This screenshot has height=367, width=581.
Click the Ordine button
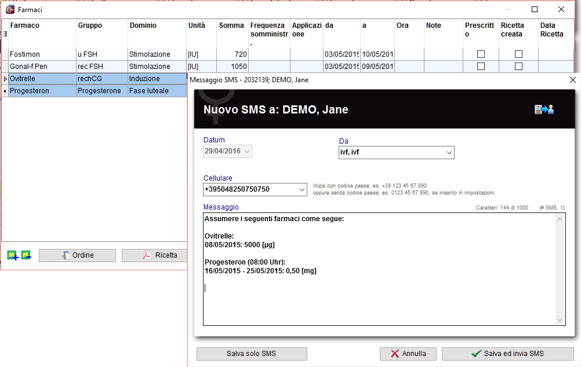[x=77, y=255]
